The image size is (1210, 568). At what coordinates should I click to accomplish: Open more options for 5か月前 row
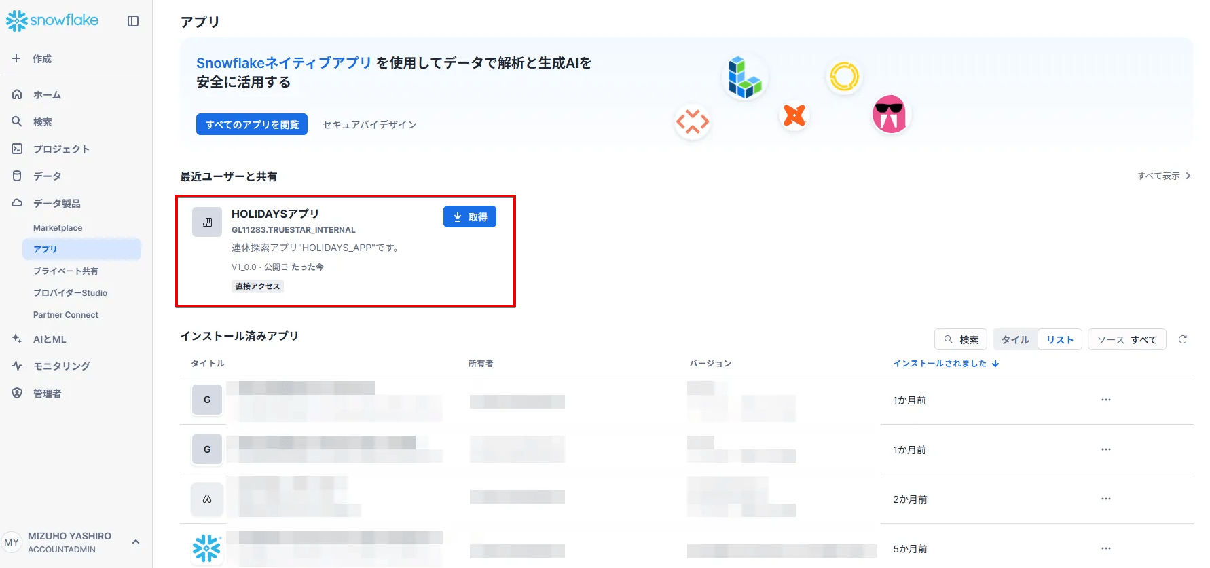tap(1106, 548)
